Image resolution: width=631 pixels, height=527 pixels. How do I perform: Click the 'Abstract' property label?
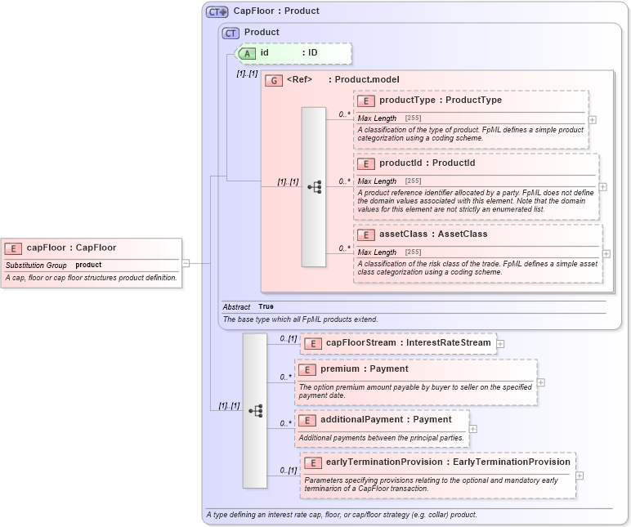tap(236, 307)
